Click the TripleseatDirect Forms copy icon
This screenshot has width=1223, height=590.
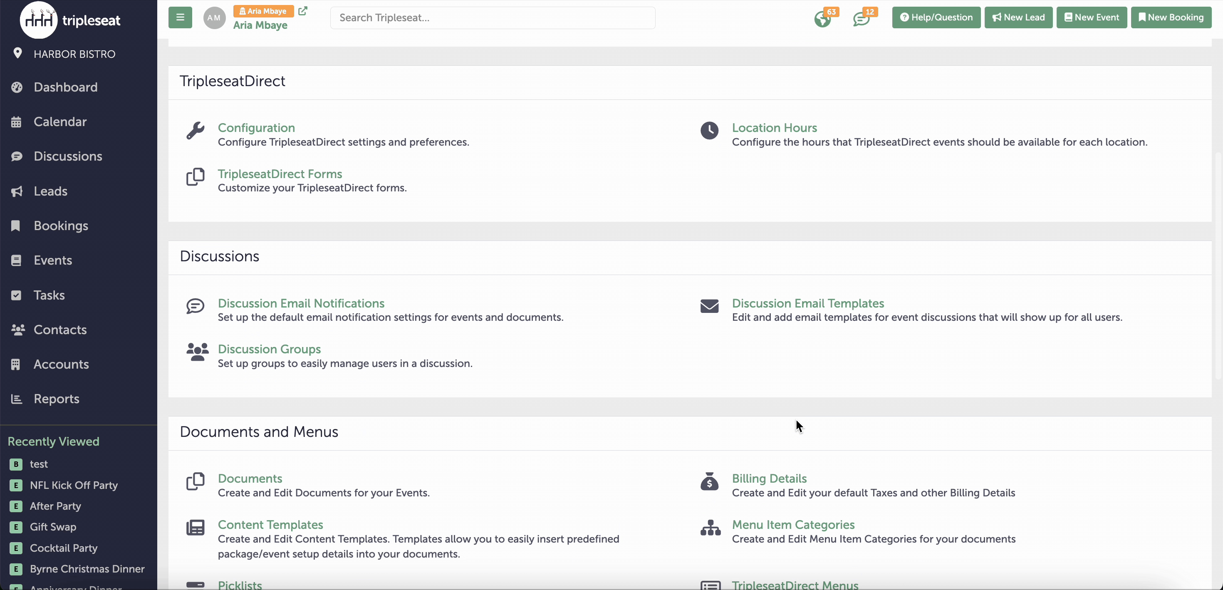195,176
